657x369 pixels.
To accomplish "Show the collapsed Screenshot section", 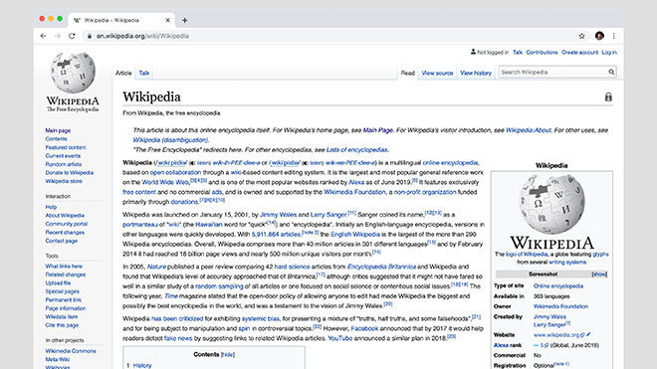I will point(599,275).
